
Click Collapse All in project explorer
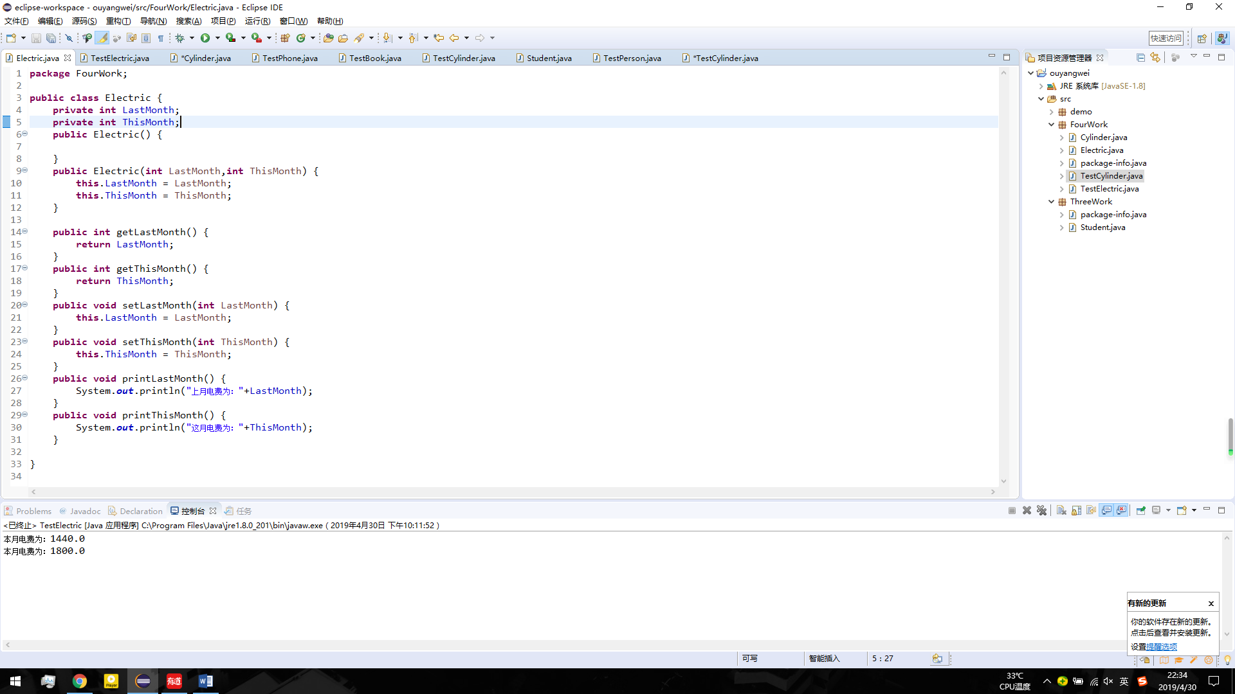click(x=1140, y=58)
